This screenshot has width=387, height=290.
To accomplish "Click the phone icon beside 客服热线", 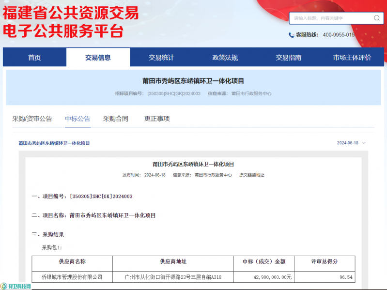I will click(x=291, y=35).
